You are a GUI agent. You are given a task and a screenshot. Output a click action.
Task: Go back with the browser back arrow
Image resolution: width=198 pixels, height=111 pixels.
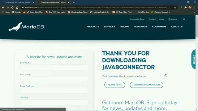pyautogui.click(x=3, y=7)
